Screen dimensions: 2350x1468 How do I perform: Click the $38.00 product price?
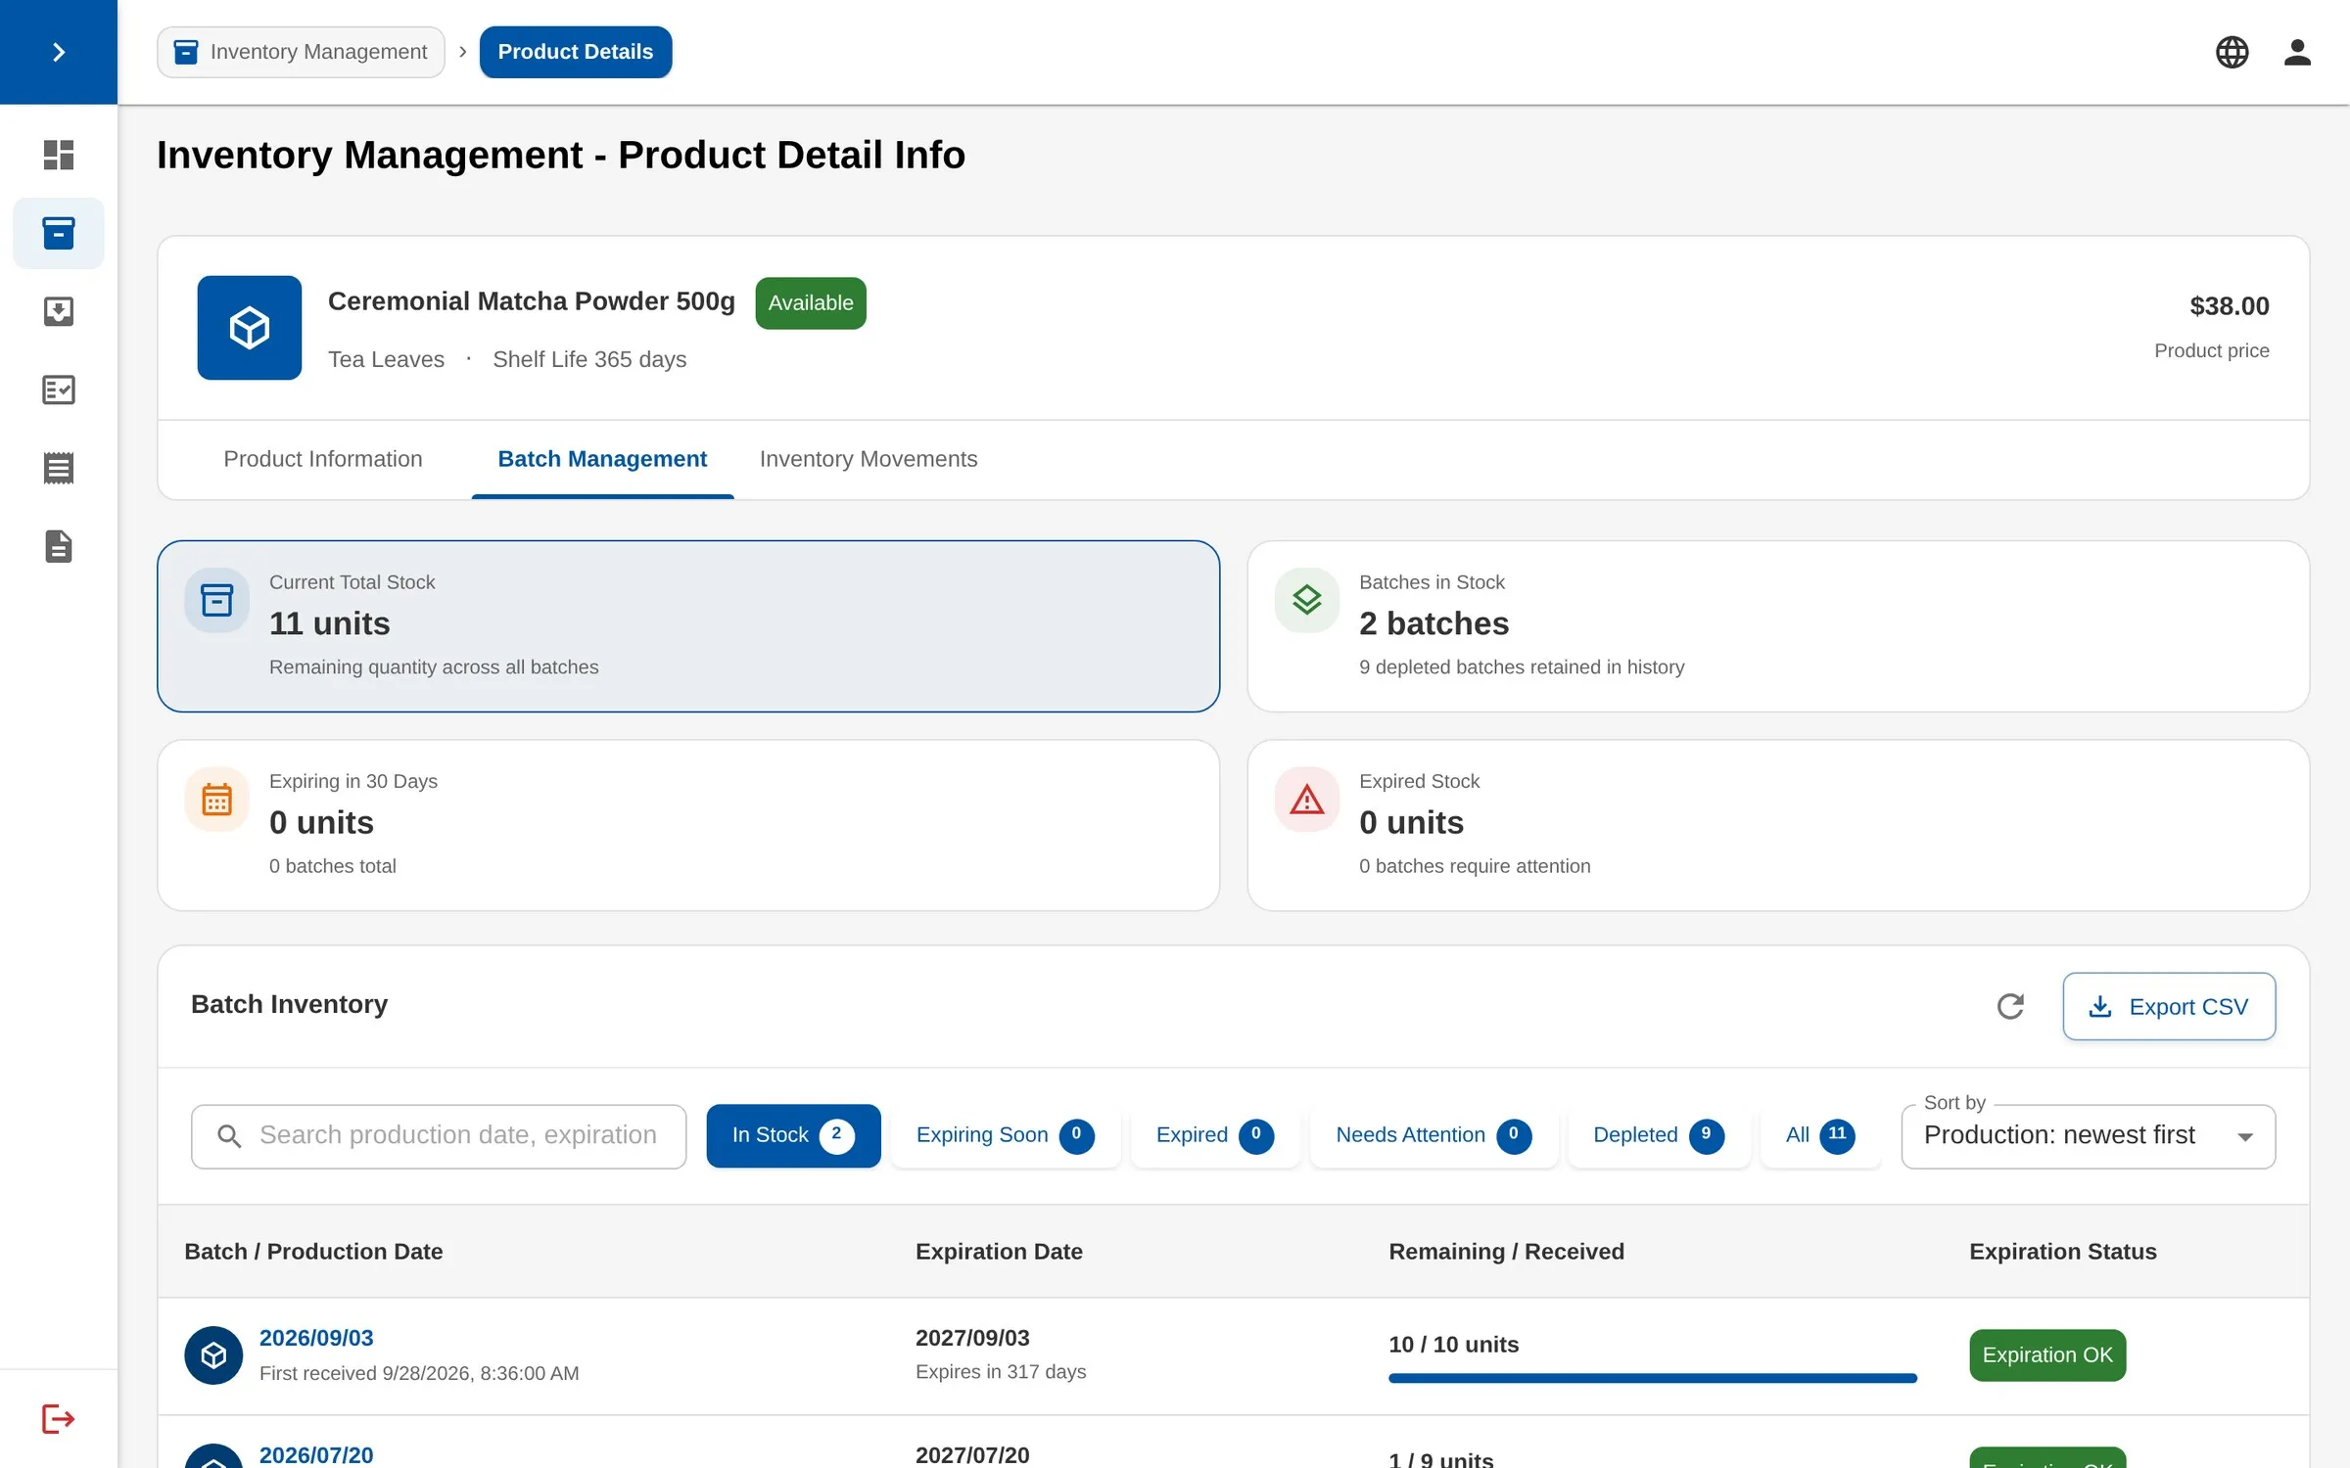click(x=2229, y=306)
